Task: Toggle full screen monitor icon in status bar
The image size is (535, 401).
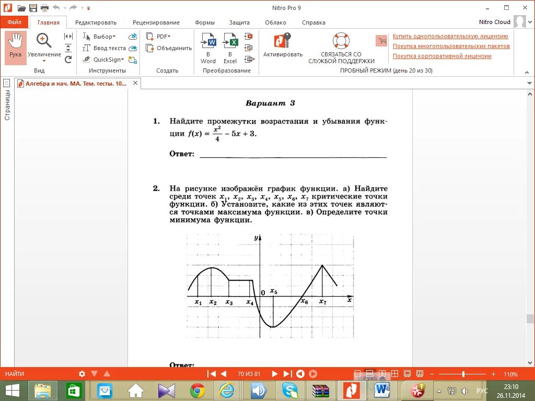Action: pos(407,374)
